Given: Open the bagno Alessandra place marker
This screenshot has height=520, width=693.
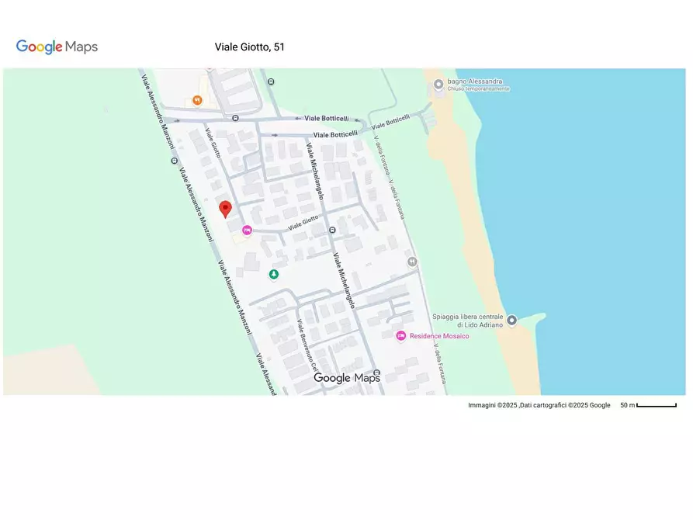Looking at the screenshot, I should click(x=437, y=85).
